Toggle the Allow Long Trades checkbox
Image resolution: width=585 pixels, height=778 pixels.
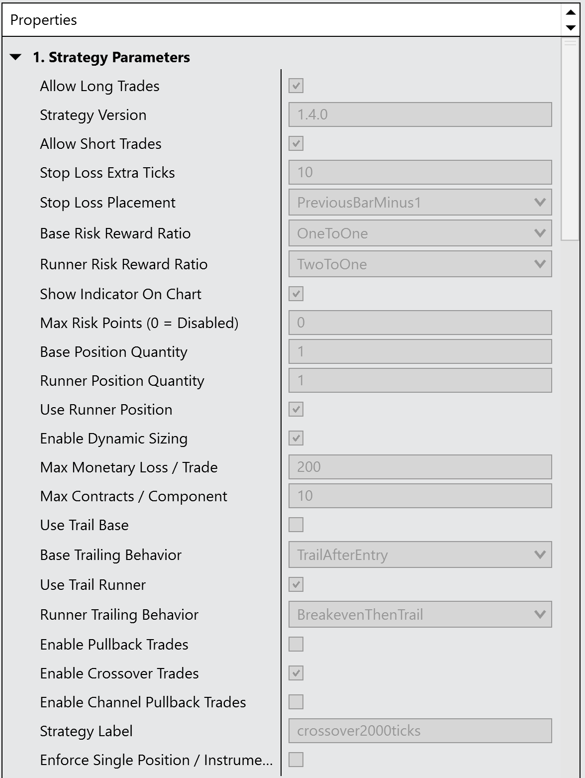point(296,86)
